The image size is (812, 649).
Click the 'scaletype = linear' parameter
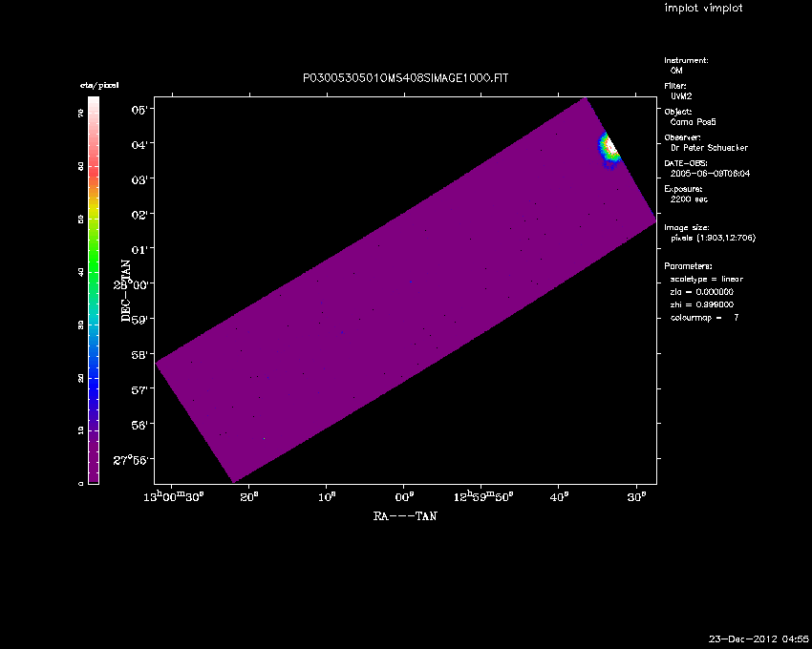(706, 279)
